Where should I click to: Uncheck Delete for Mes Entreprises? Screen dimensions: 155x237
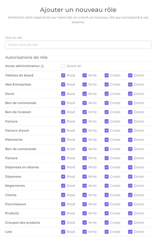pos(130,84)
